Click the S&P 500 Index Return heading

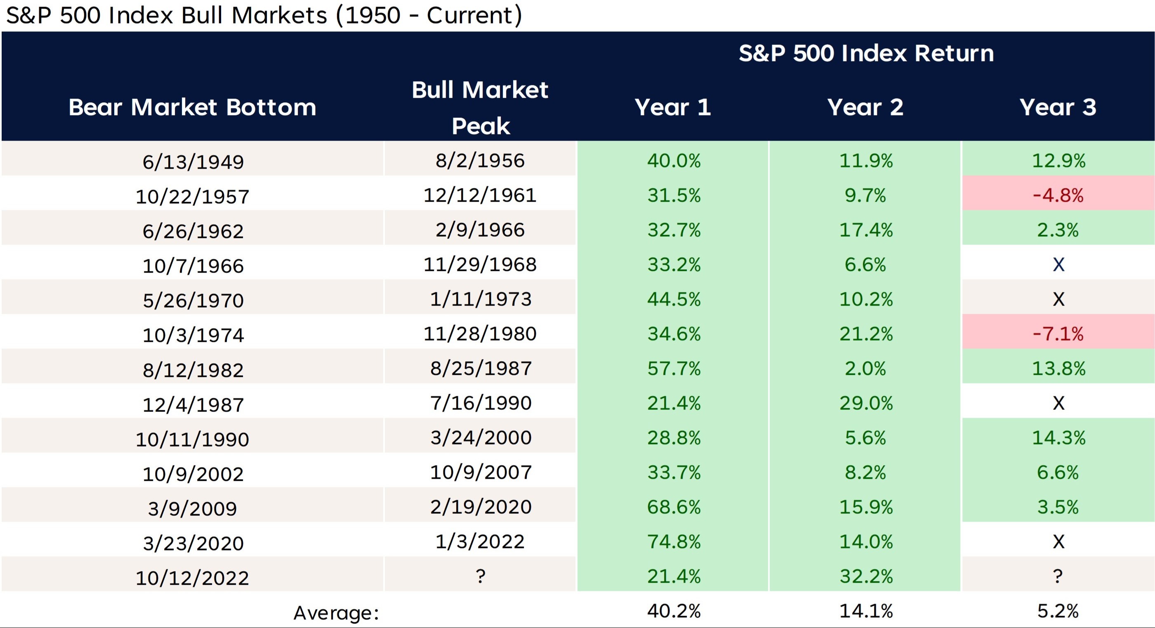(x=866, y=53)
